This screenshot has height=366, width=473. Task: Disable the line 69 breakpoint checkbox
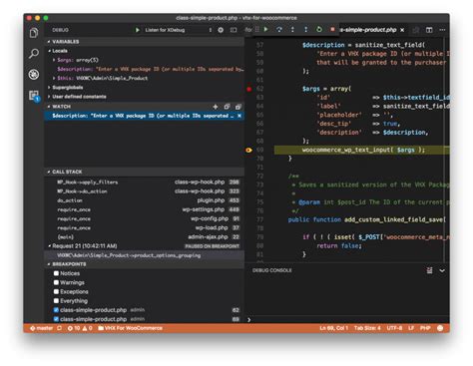[x=56, y=319]
